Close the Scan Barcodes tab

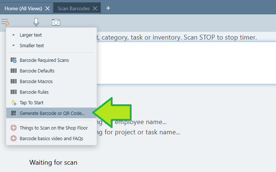95,8
